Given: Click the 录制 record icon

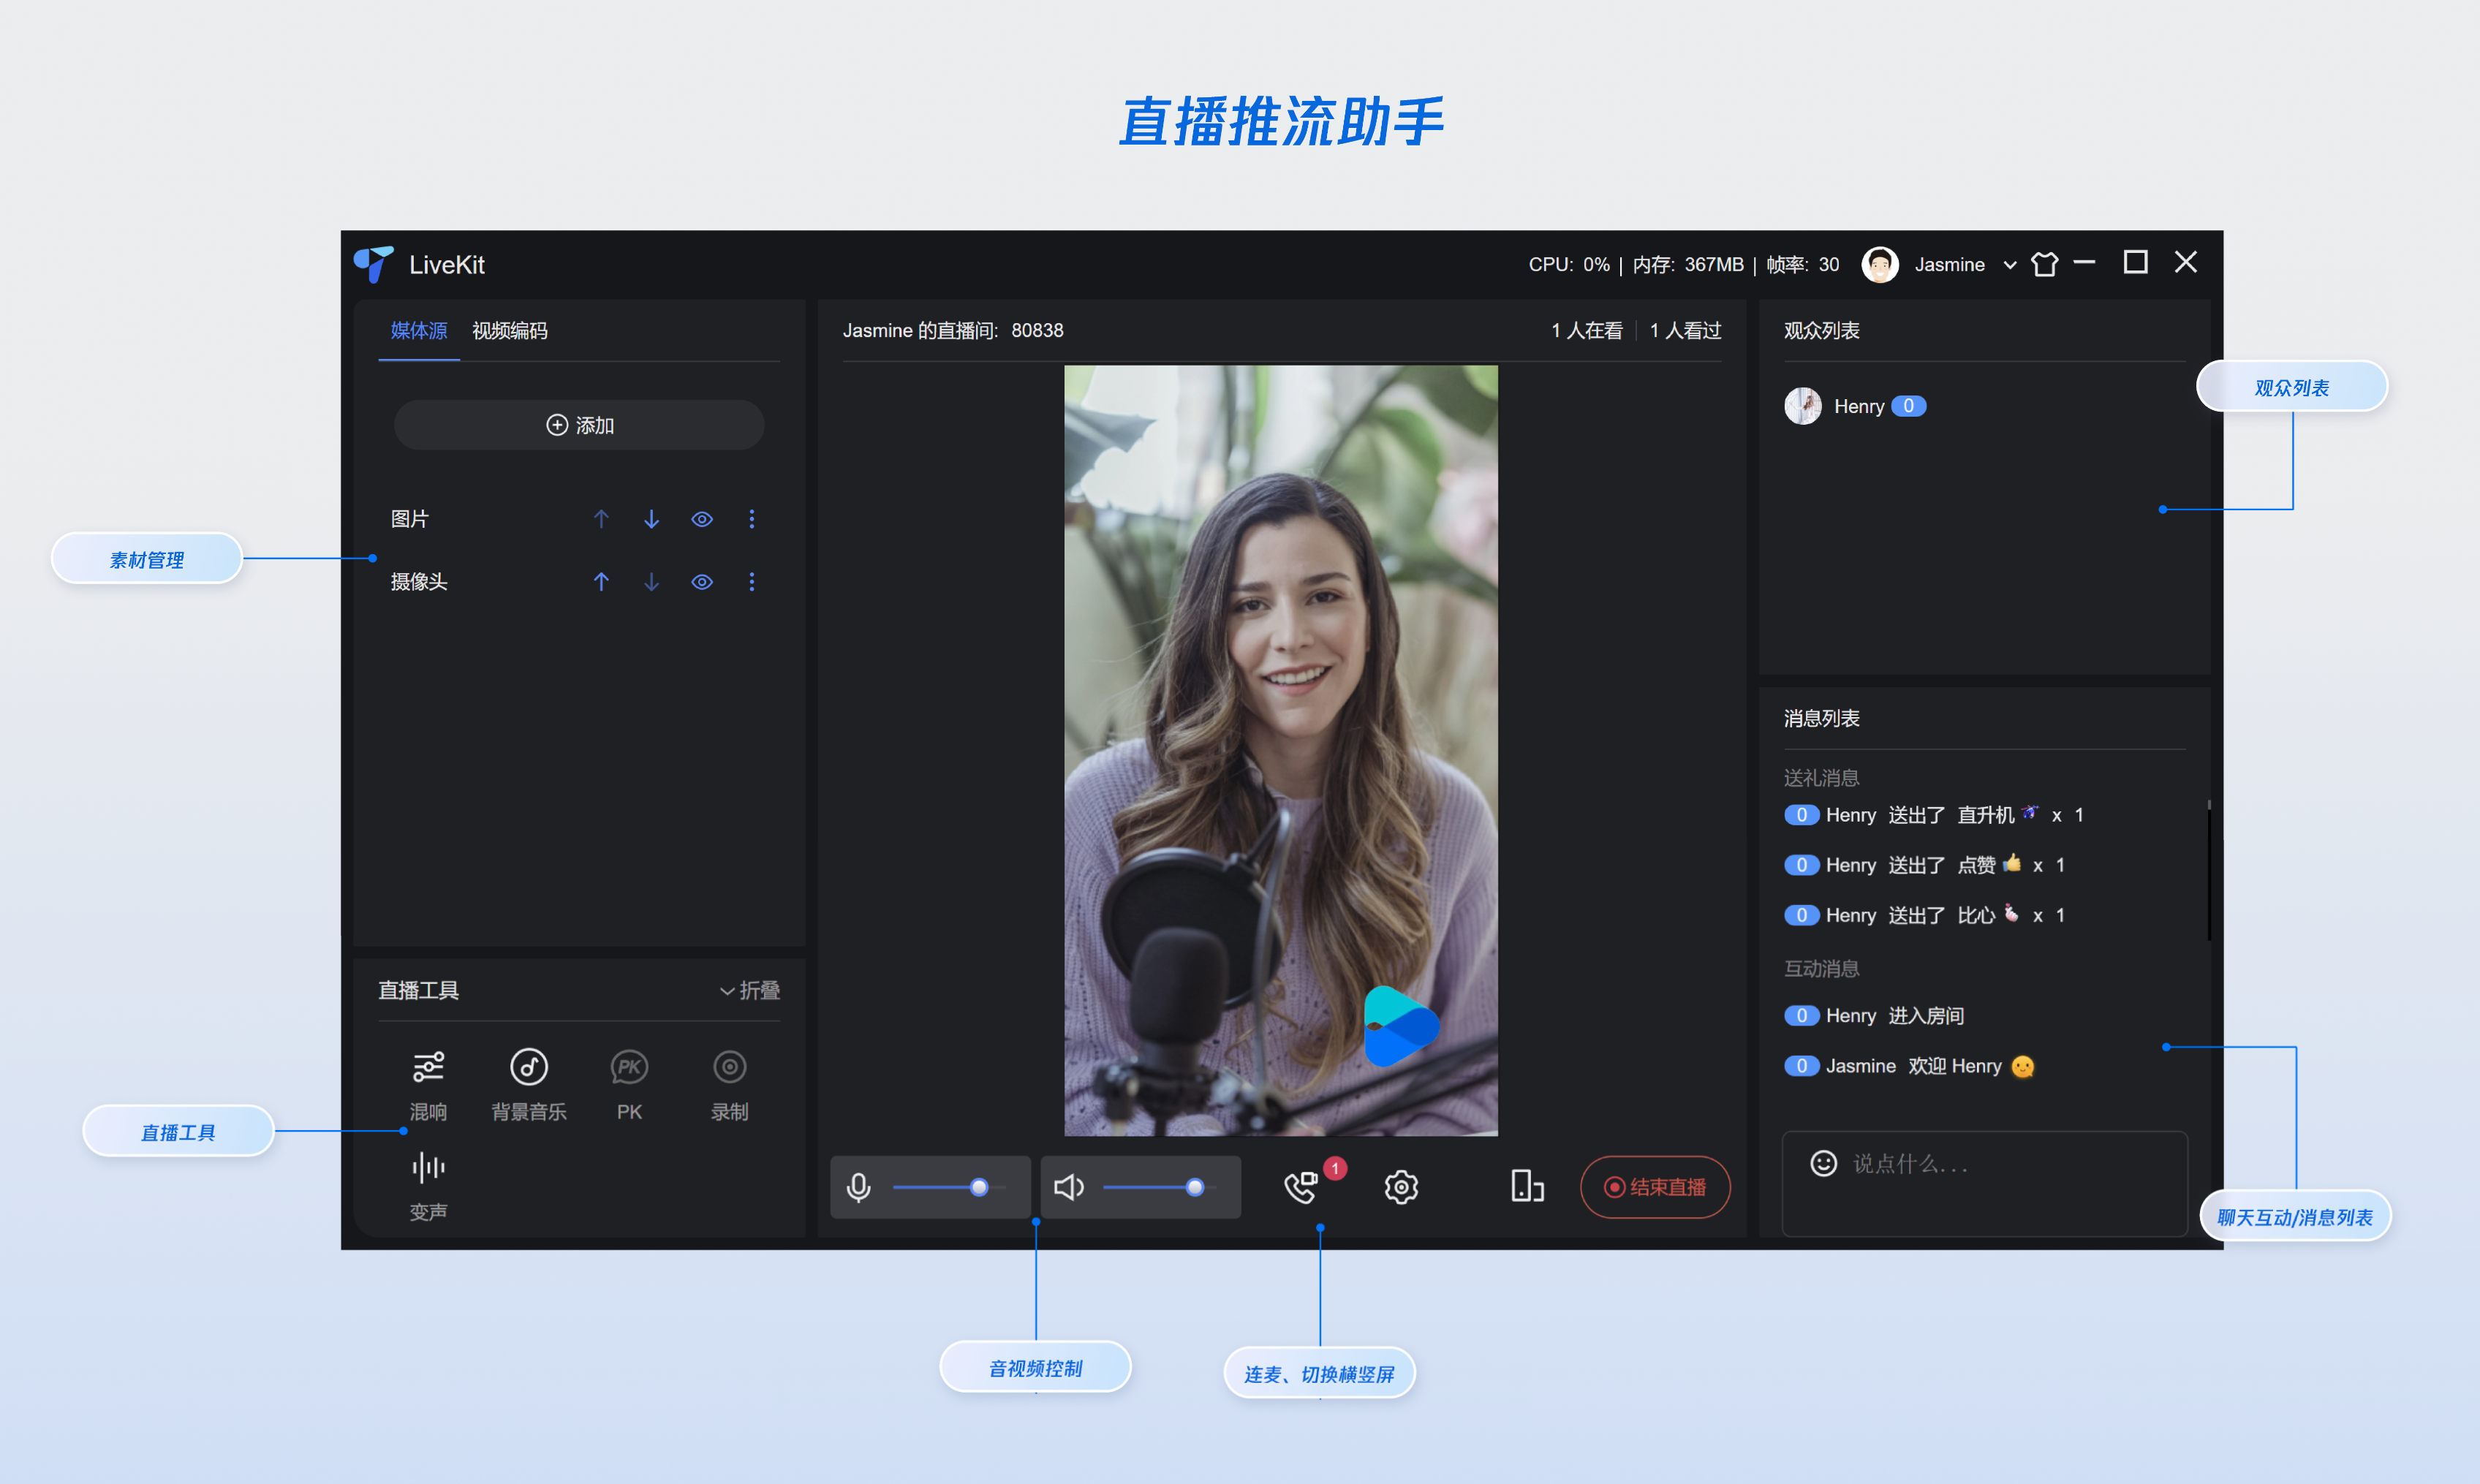Looking at the screenshot, I should pos(729,1068).
